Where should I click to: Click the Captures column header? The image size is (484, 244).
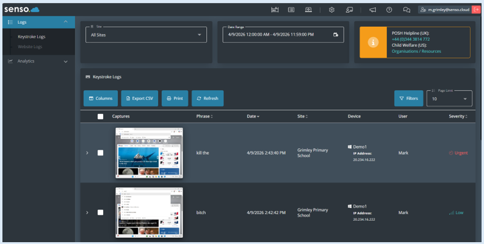[x=121, y=116]
